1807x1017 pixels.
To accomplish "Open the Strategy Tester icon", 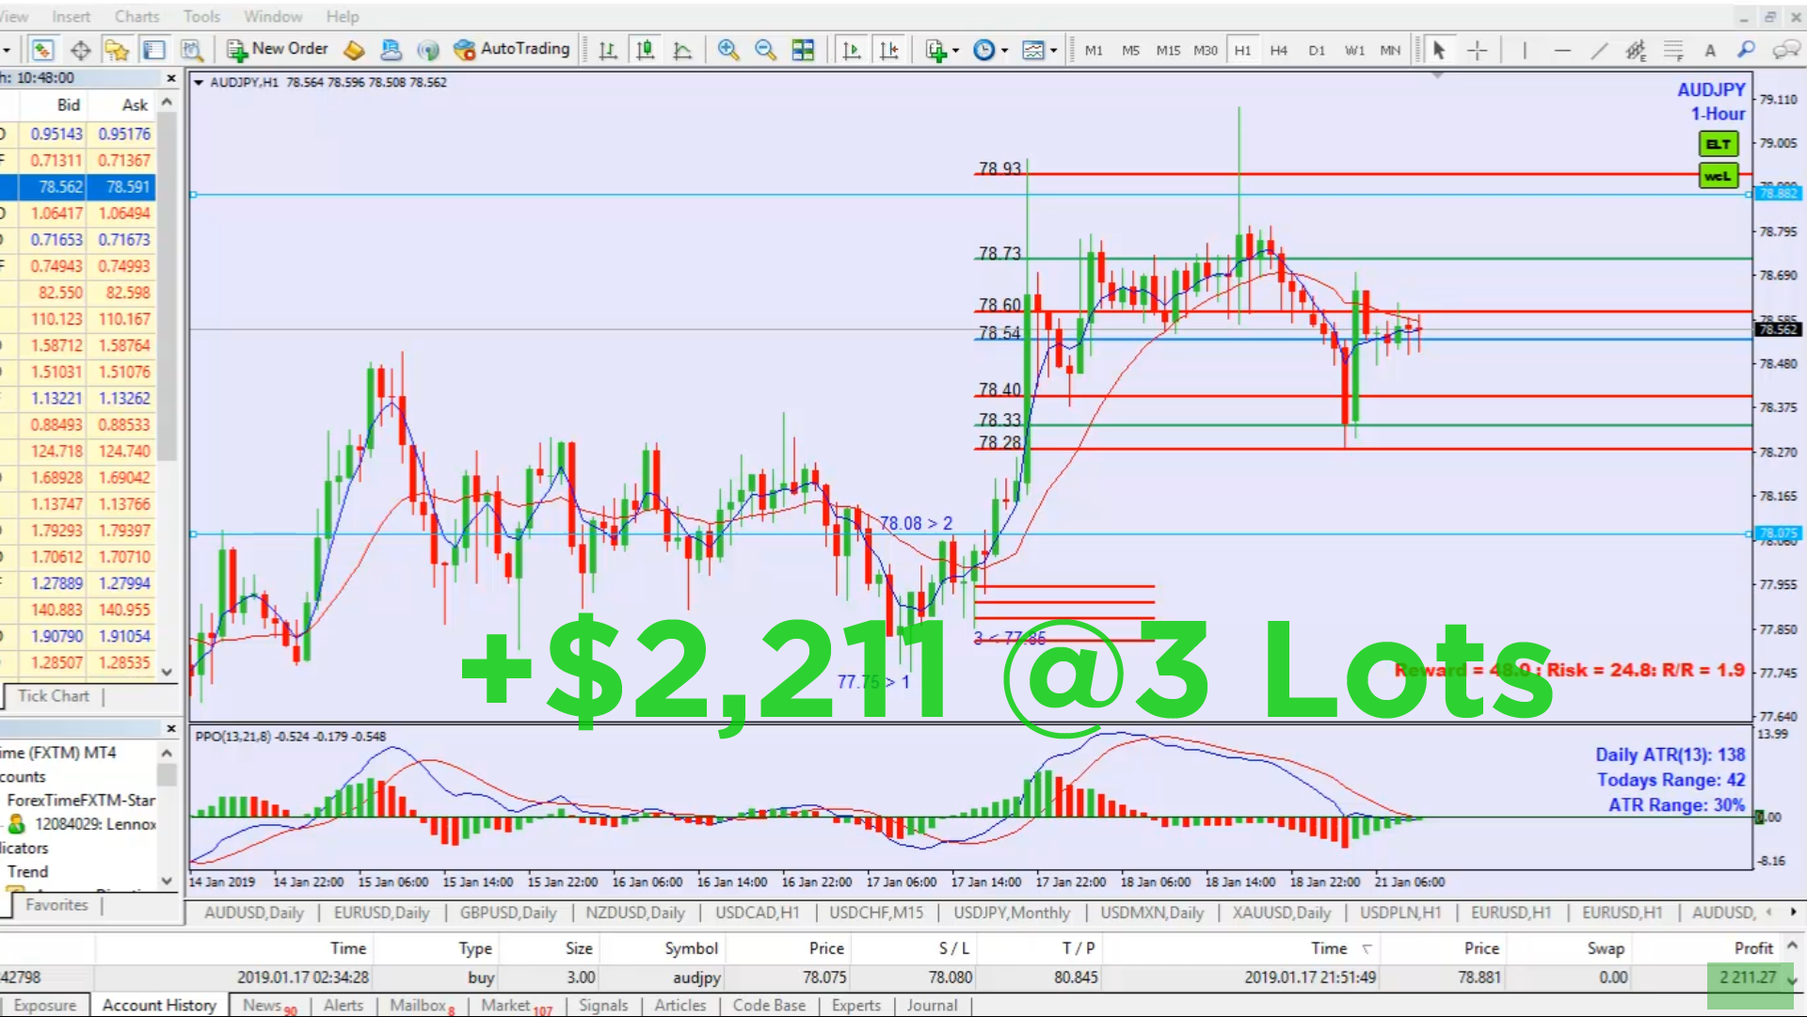I will [192, 50].
